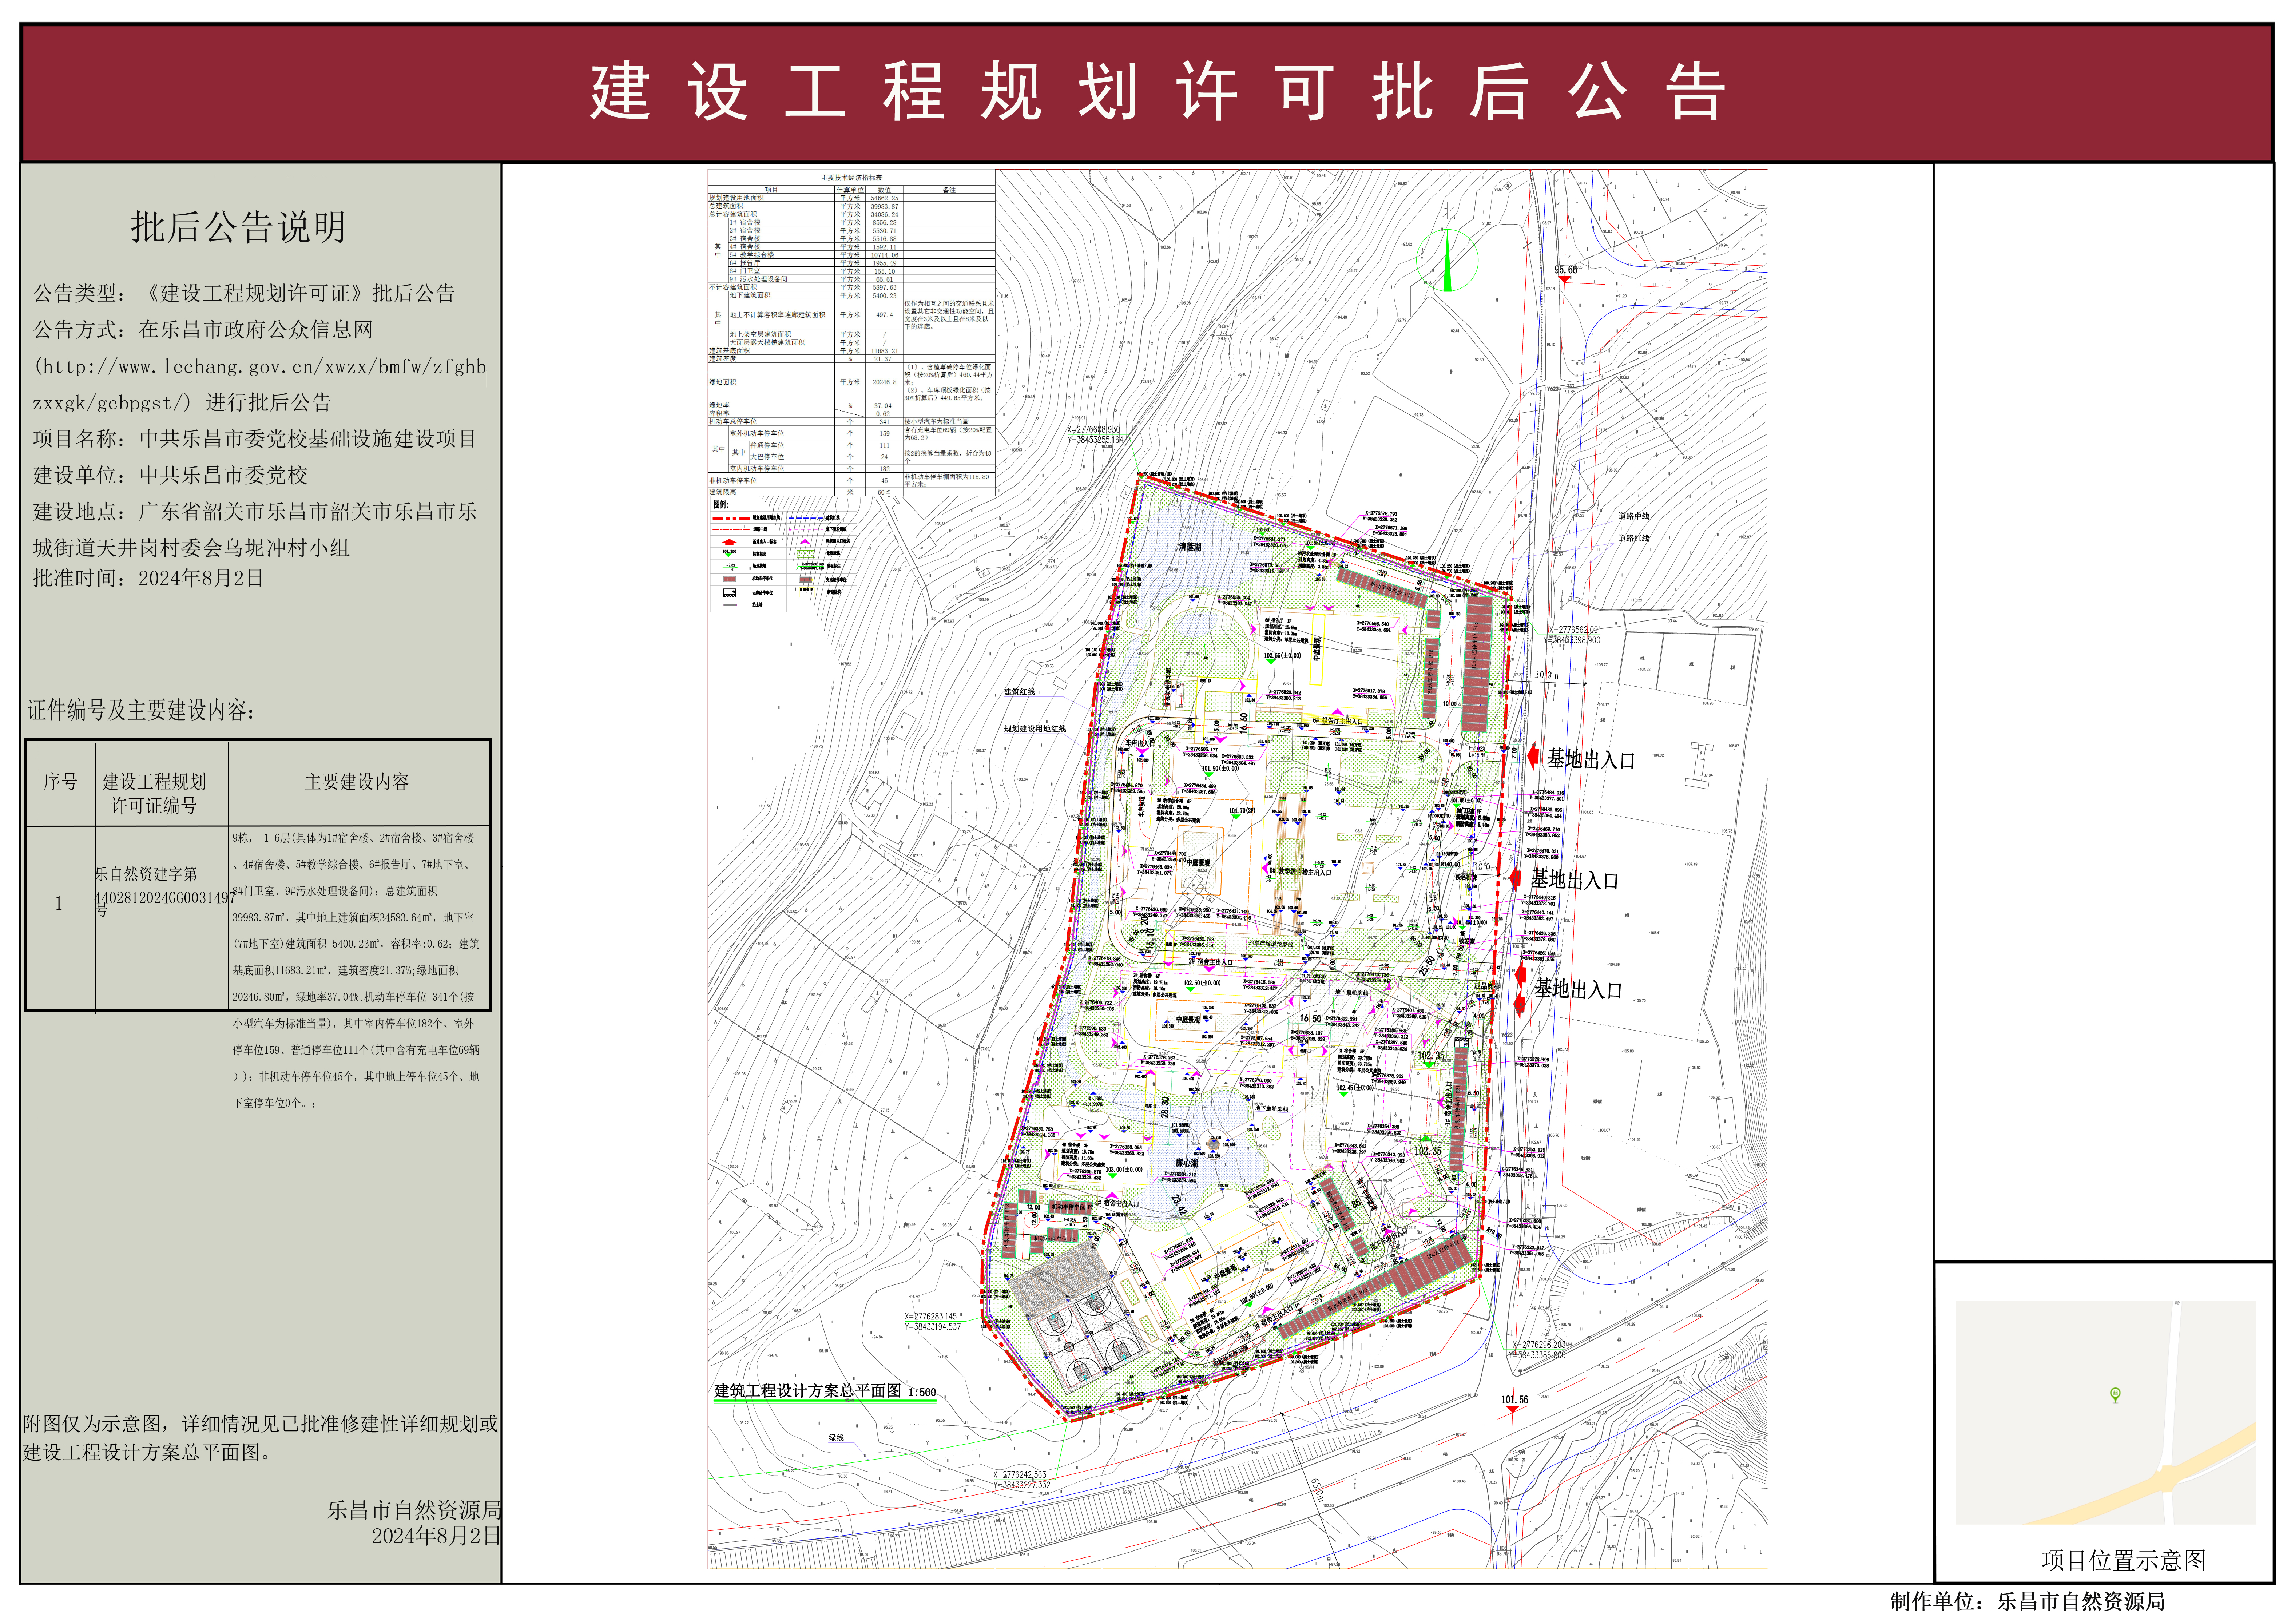Image resolution: width=2295 pixels, height=1624 pixels.
Task: Click the north arrow compass symbol
Action: [1447, 260]
